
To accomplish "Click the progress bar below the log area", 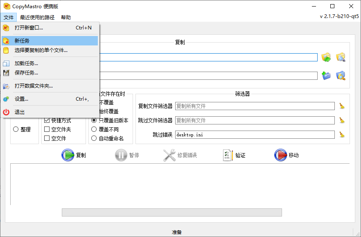I will [x=172, y=212].
